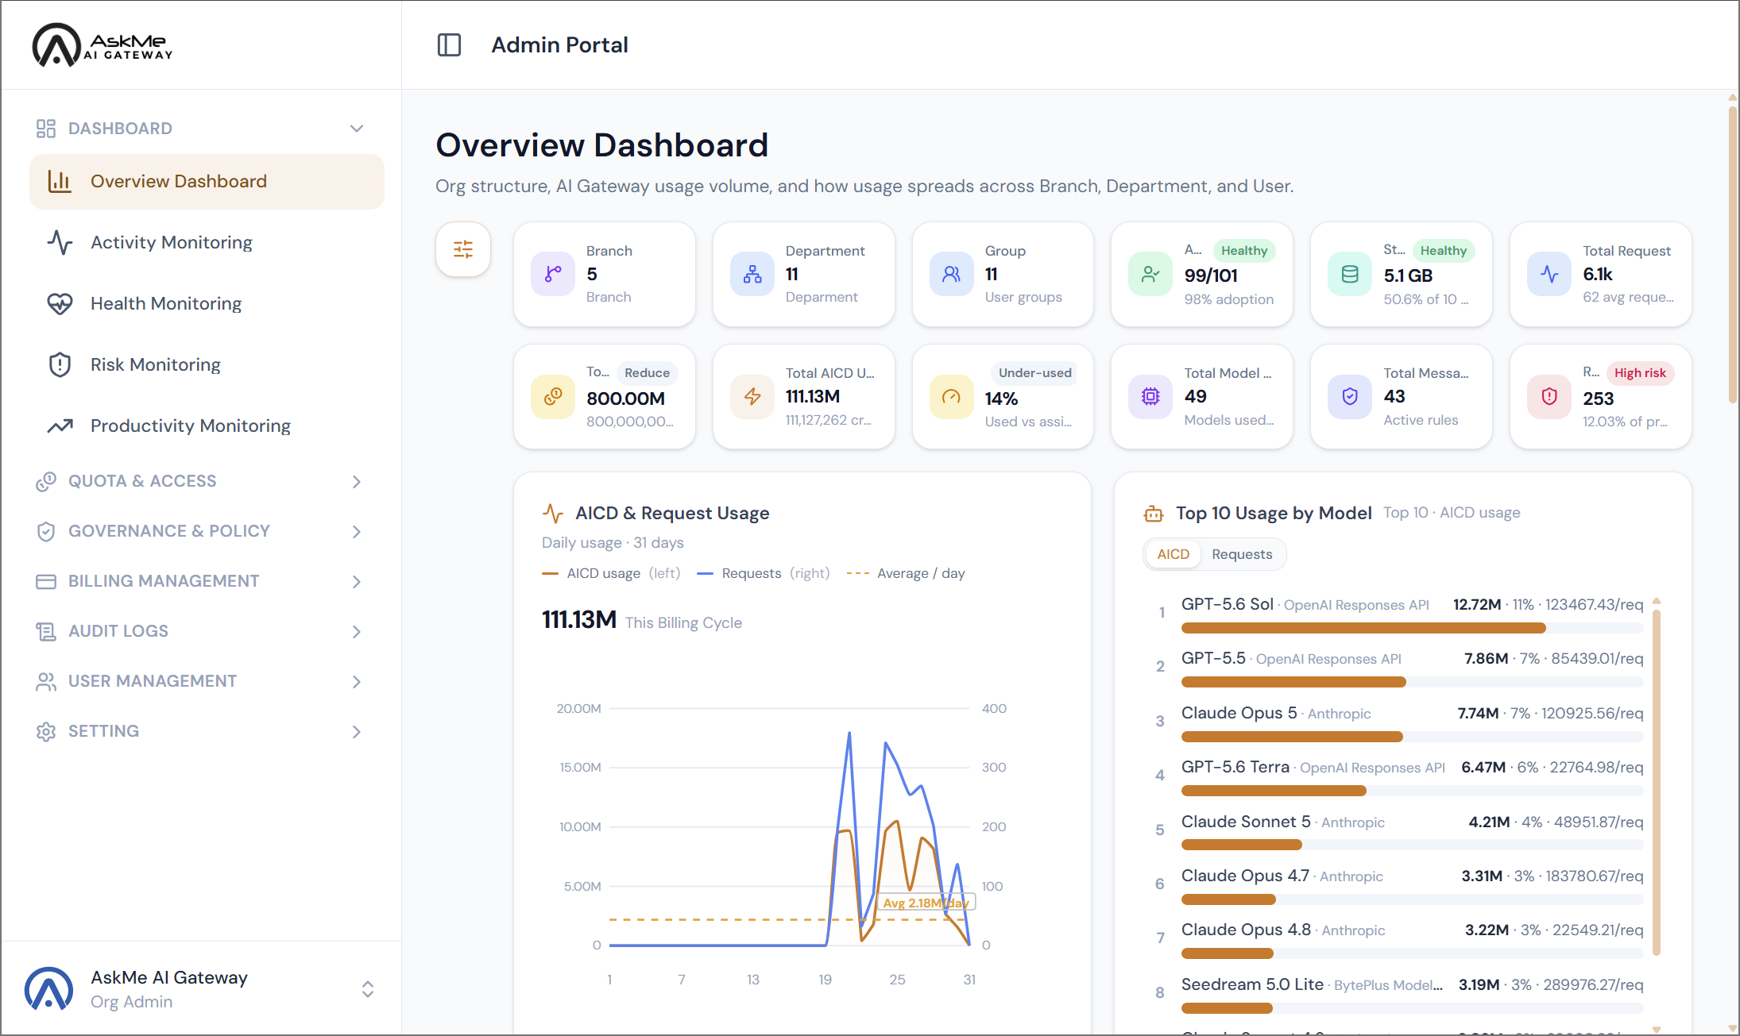
Task: Click the Setting gear icon
Action: (46, 731)
